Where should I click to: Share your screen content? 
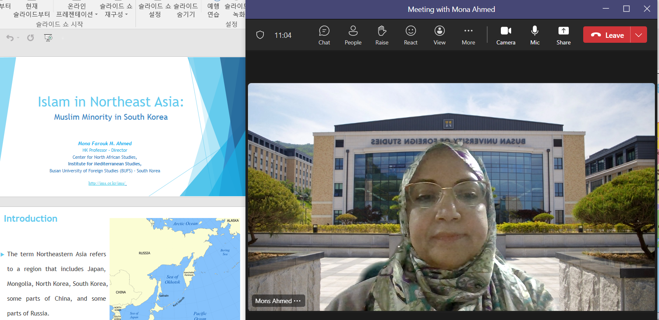563,35
